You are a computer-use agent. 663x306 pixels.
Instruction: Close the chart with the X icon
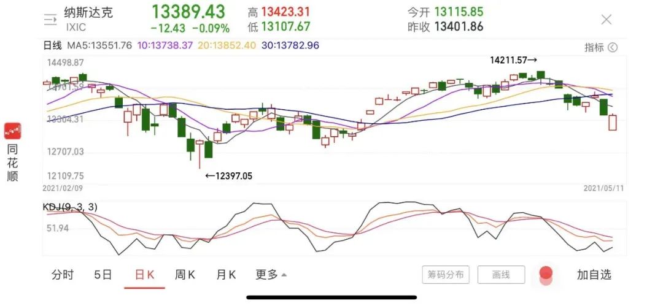(607, 20)
